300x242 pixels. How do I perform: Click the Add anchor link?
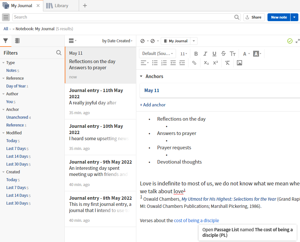point(153,105)
